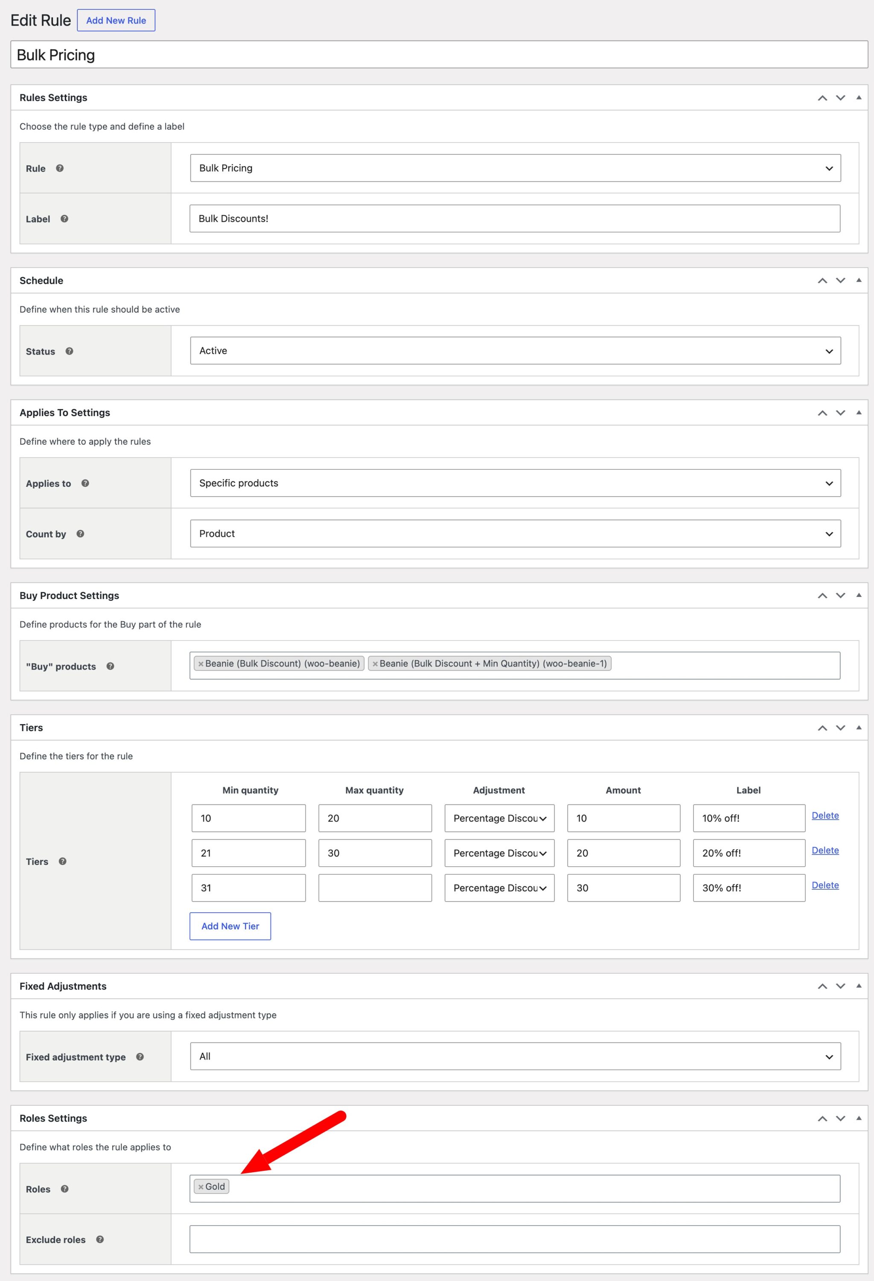
Task: Click Min quantity field with value 21
Action: click(249, 853)
